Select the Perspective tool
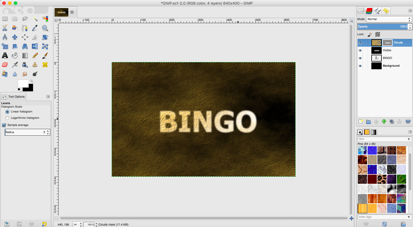 coord(25,46)
